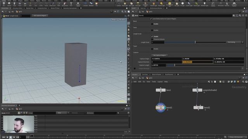The height and width of the screenshot is (139, 248).
Task: Disable the Length Scale Enable checkbox
Action: 152,36
